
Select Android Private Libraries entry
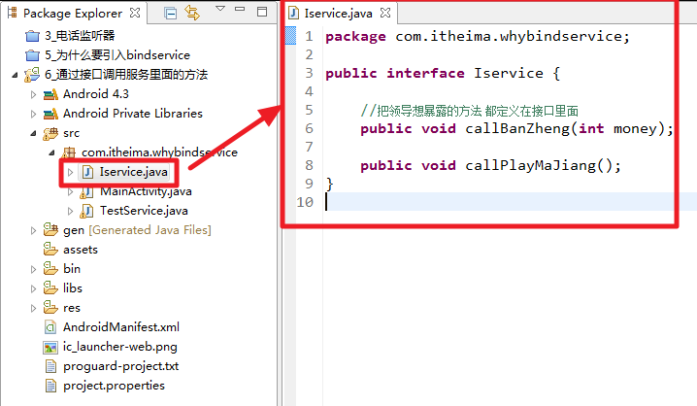133,114
